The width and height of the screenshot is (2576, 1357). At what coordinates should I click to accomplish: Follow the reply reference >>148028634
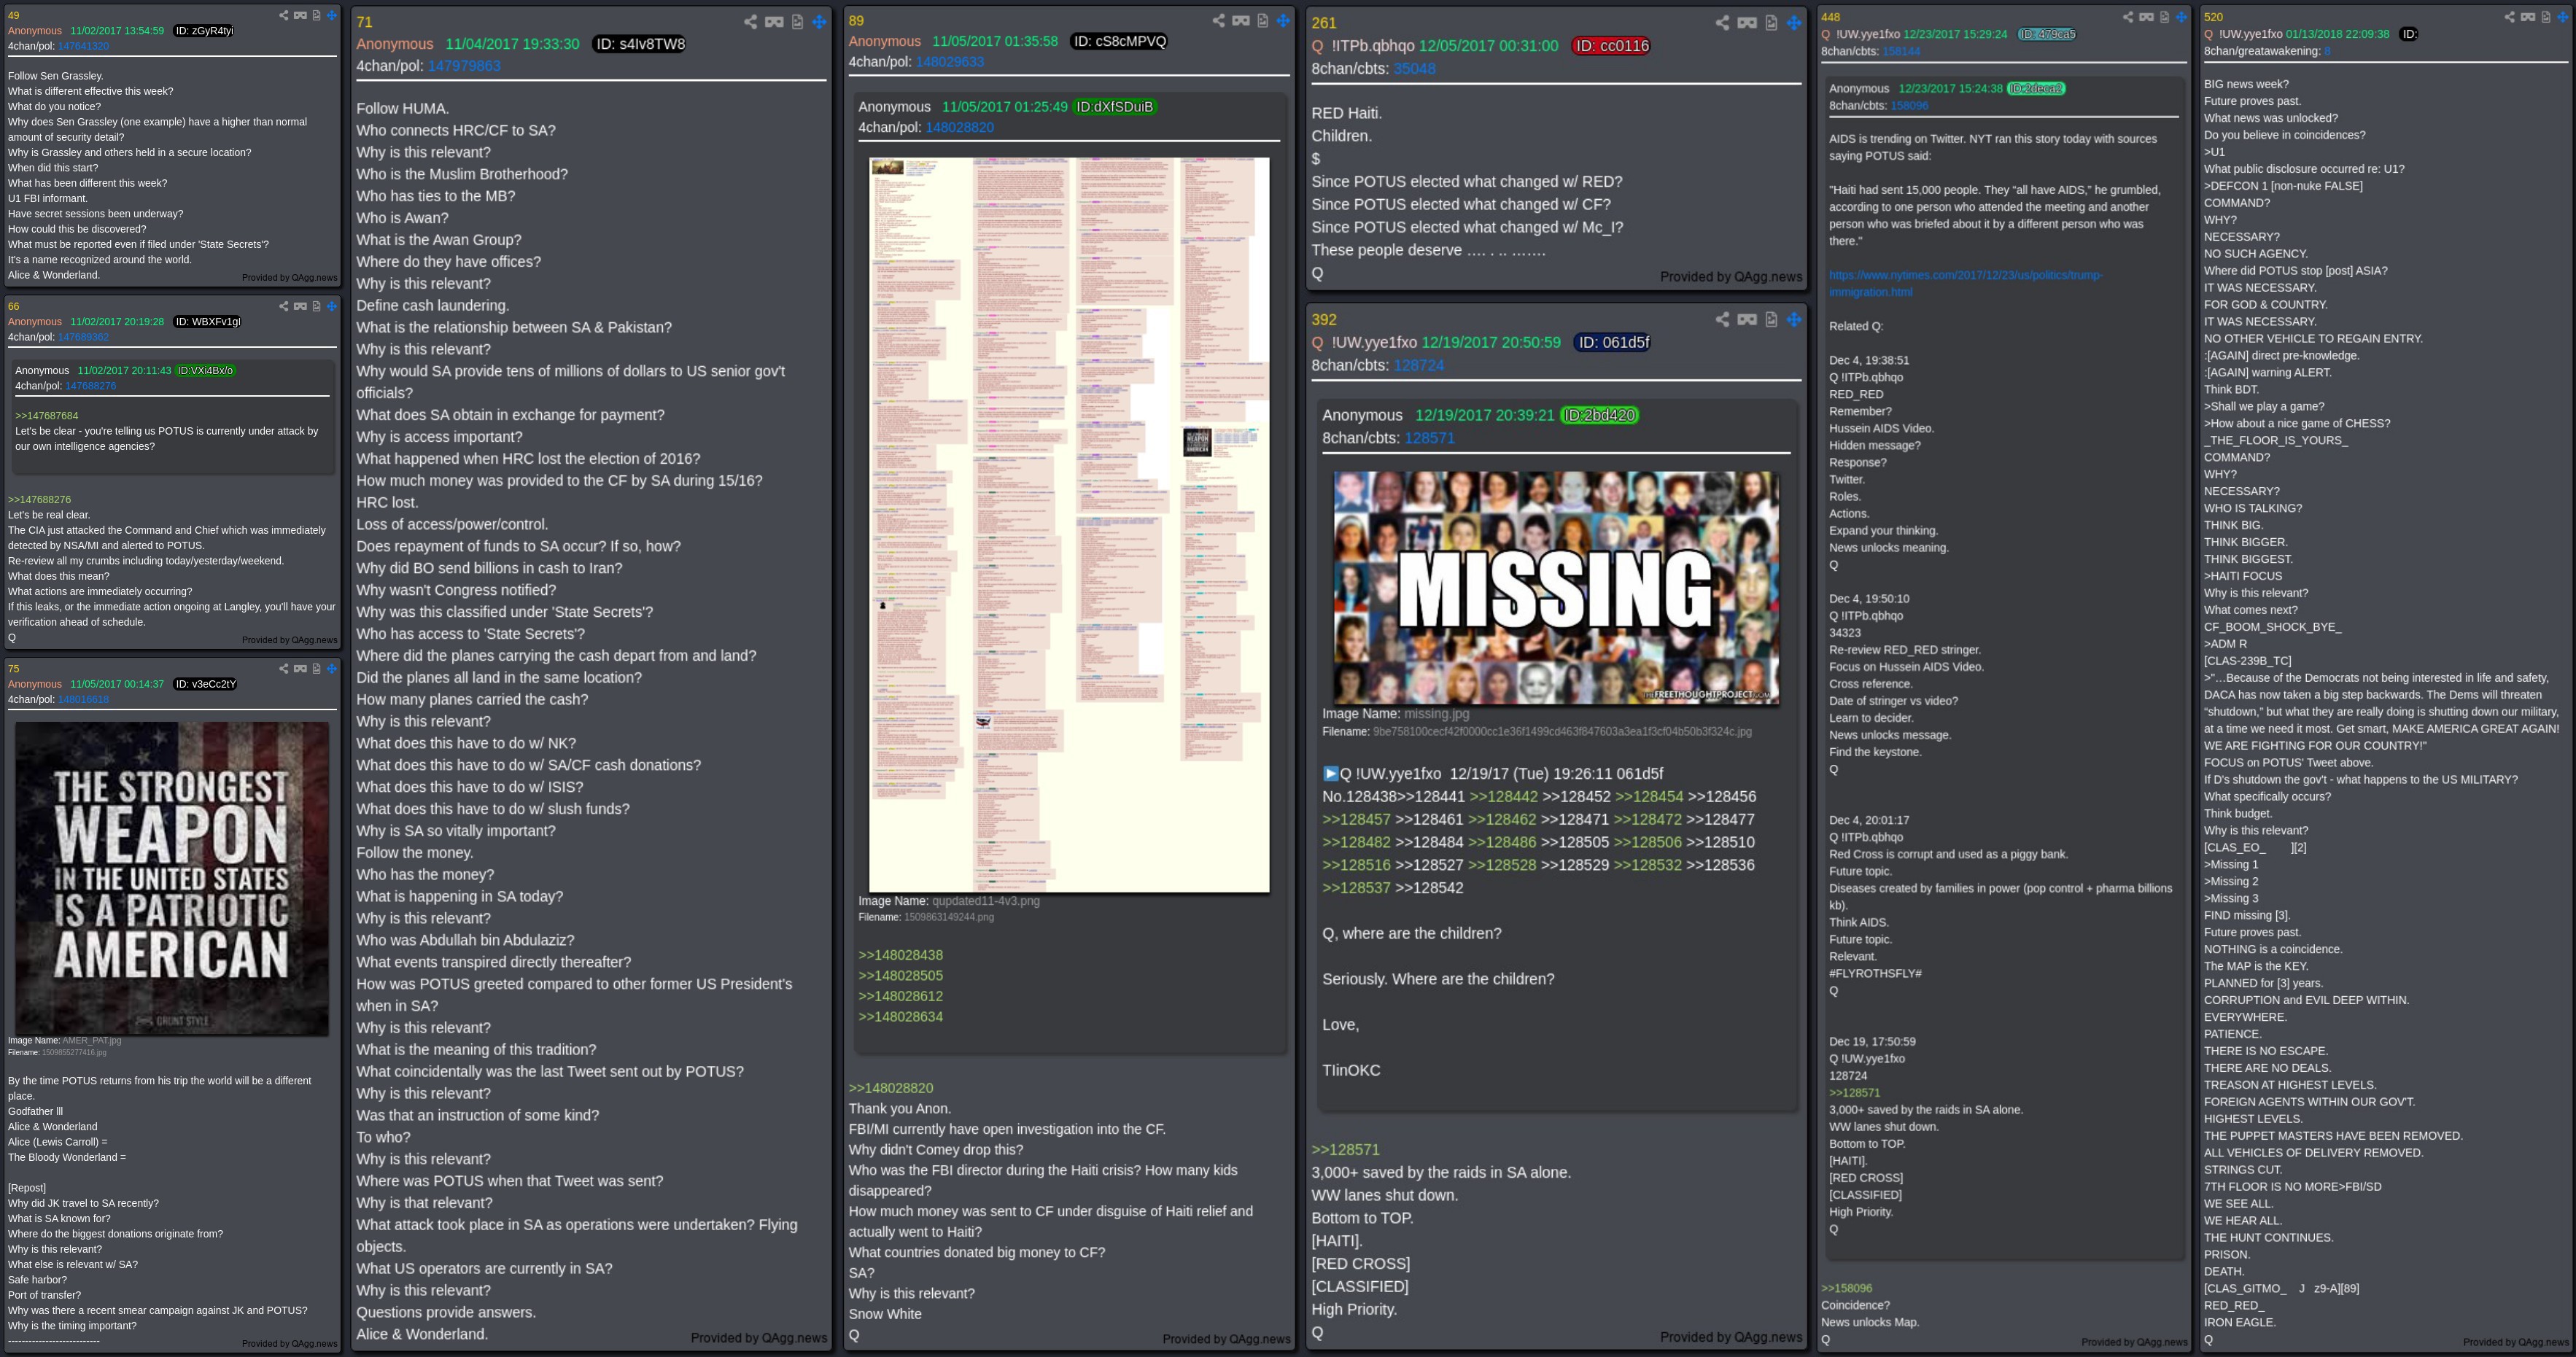pyautogui.click(x=900, y=1017)
